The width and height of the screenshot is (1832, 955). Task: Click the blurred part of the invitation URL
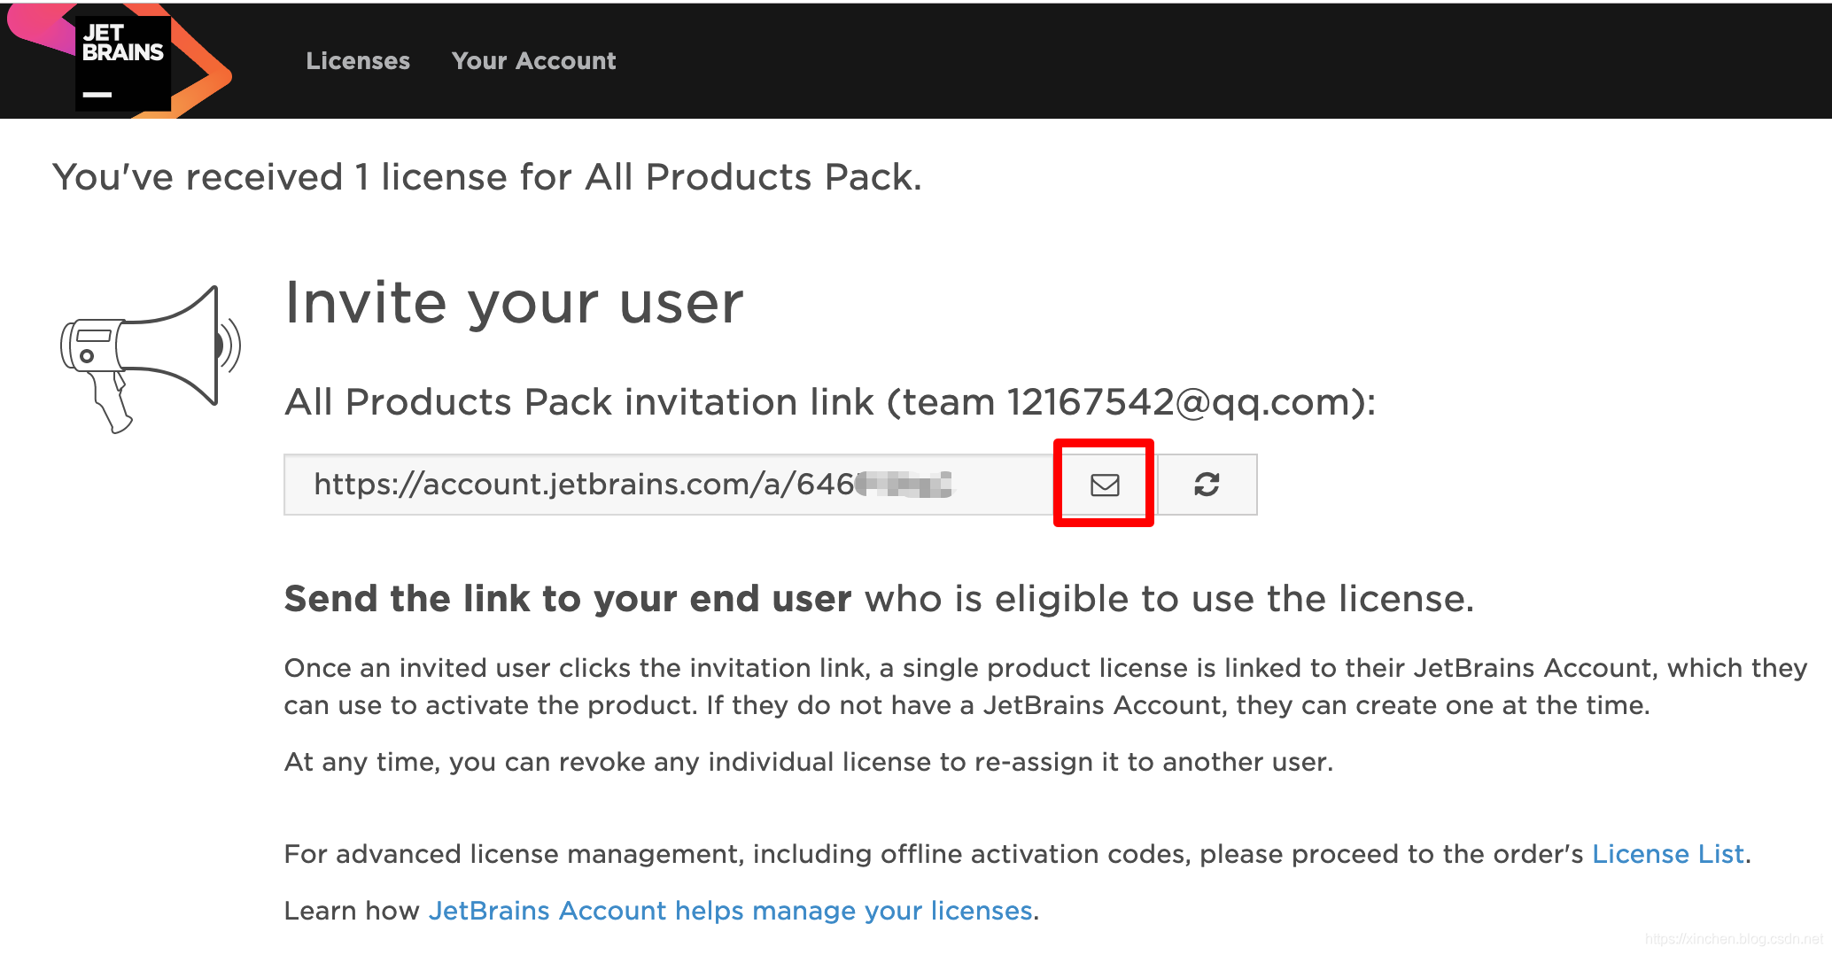(905, 485)
